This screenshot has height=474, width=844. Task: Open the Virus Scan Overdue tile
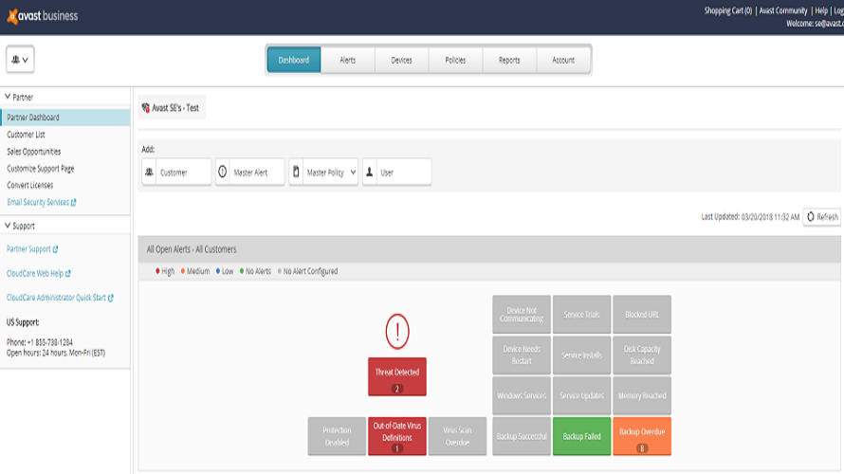tap(457, 436)
